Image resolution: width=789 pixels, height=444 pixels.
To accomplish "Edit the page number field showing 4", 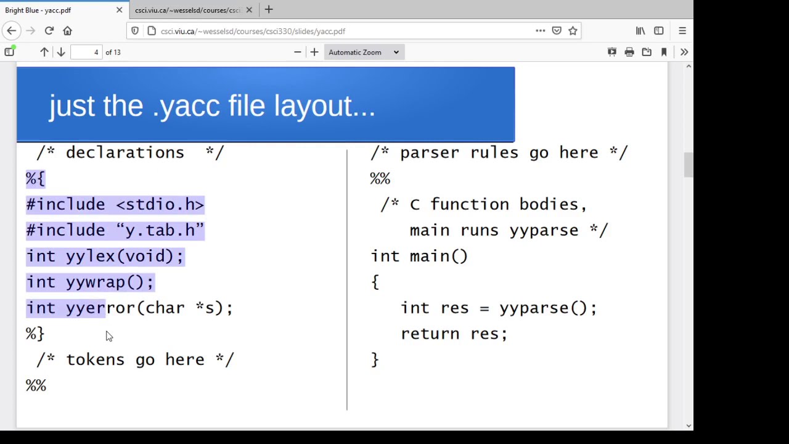I will 86,52.
